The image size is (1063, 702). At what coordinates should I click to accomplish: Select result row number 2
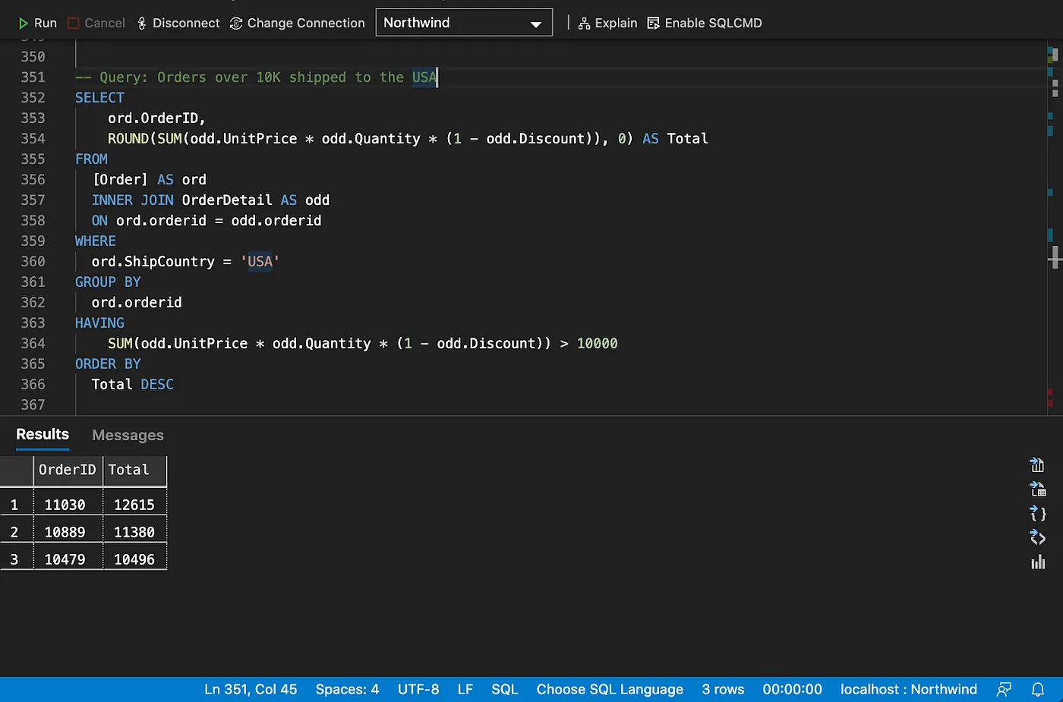pos(16,532)
